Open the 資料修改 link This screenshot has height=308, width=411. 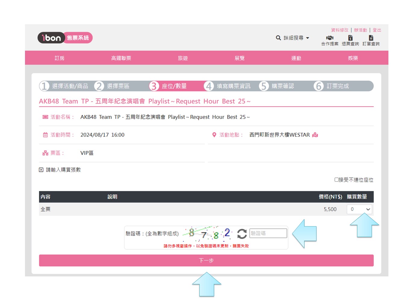340,30
